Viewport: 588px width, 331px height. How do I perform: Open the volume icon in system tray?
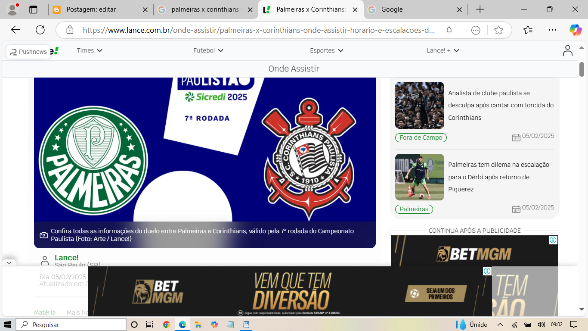tap(542, 325)
